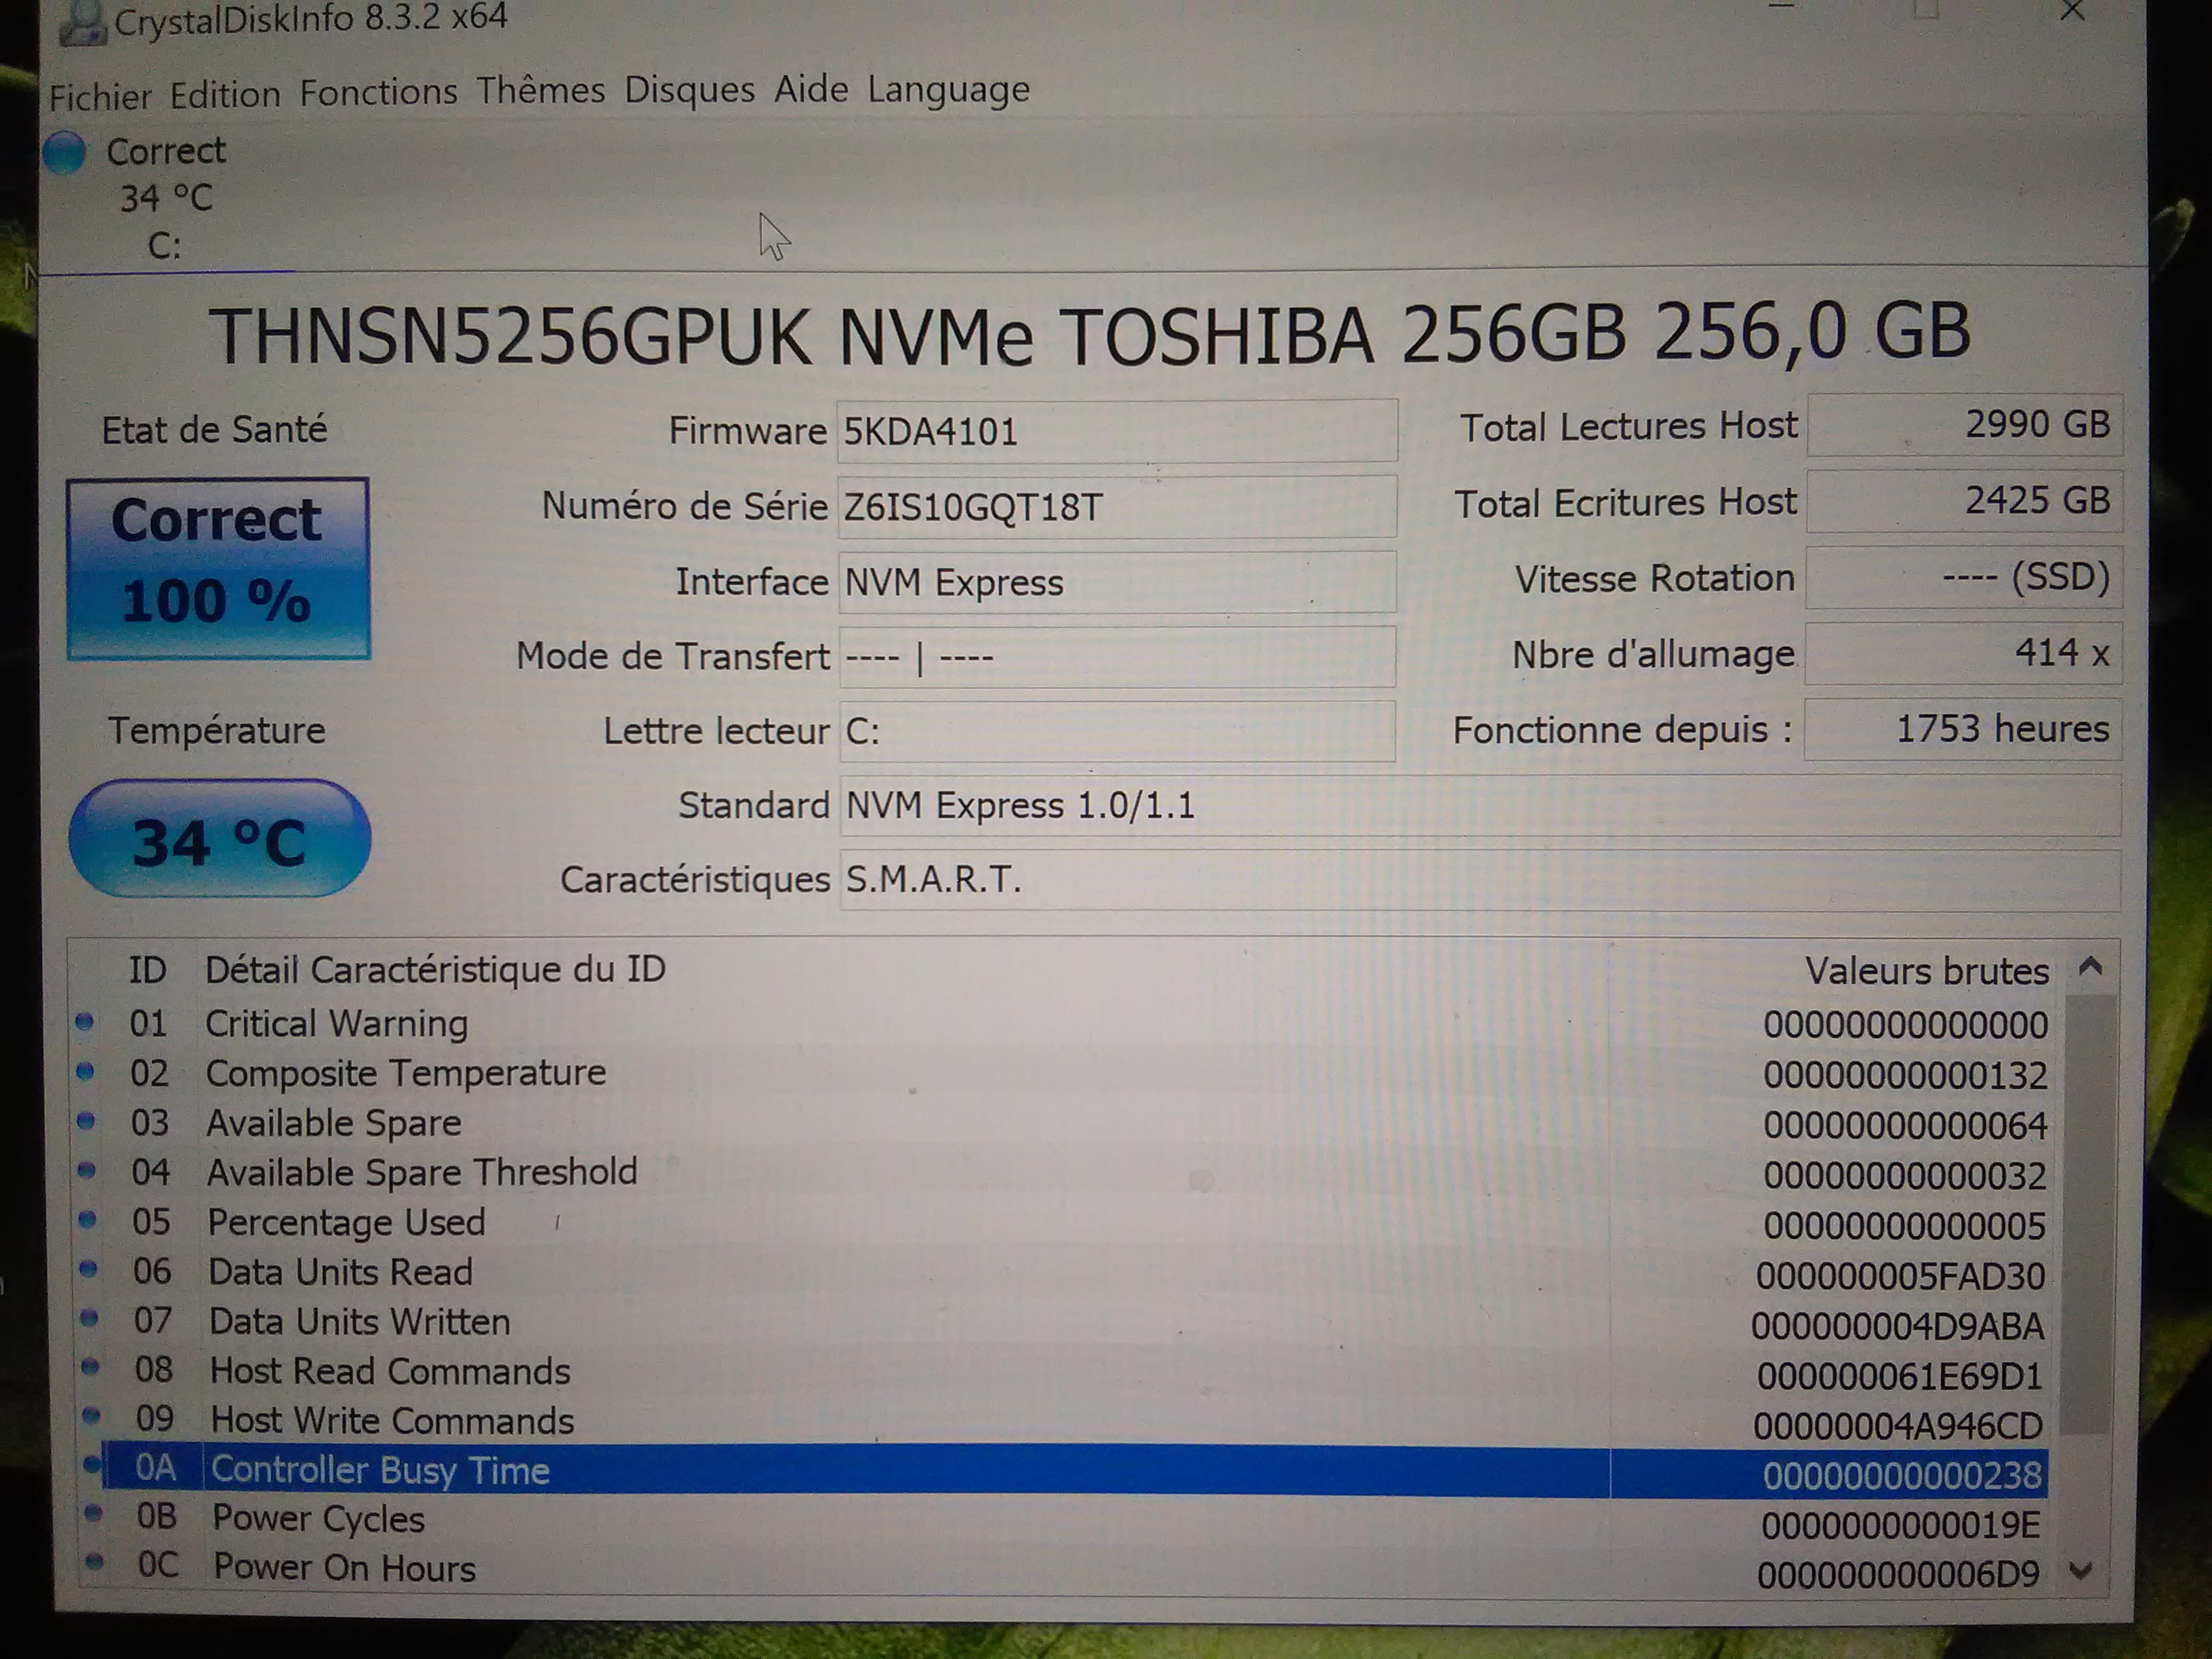
Task: Click status dot beside Percentage Used
Action: pos(88,1219)
